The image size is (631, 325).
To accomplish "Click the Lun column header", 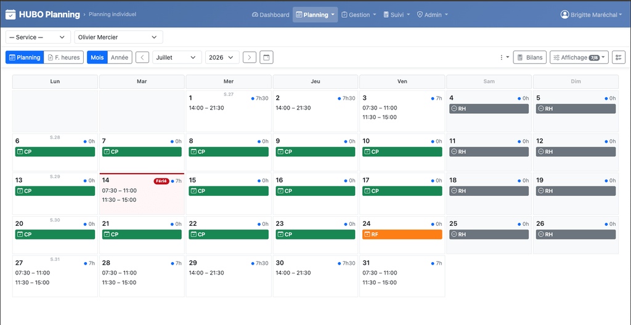I will coord(55,81).
